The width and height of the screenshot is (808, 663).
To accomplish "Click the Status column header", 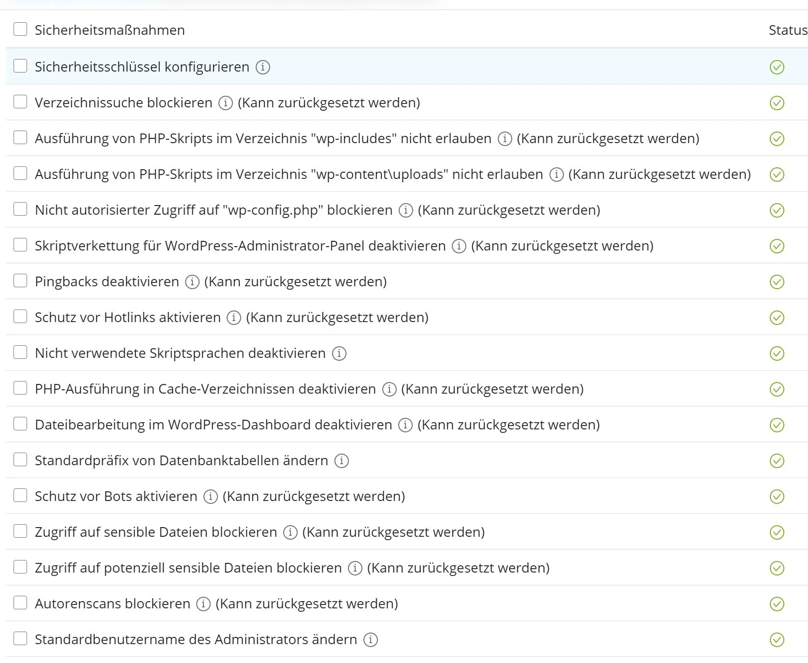I will [x=788, y=30].
